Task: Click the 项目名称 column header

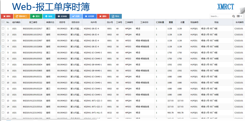Action: [76, 22]
